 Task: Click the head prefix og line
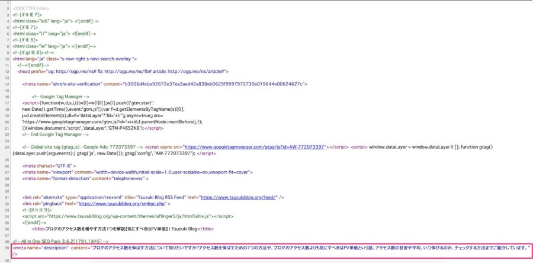123,72
